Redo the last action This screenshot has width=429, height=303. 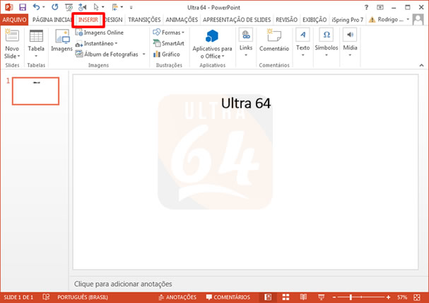[55, 7]
